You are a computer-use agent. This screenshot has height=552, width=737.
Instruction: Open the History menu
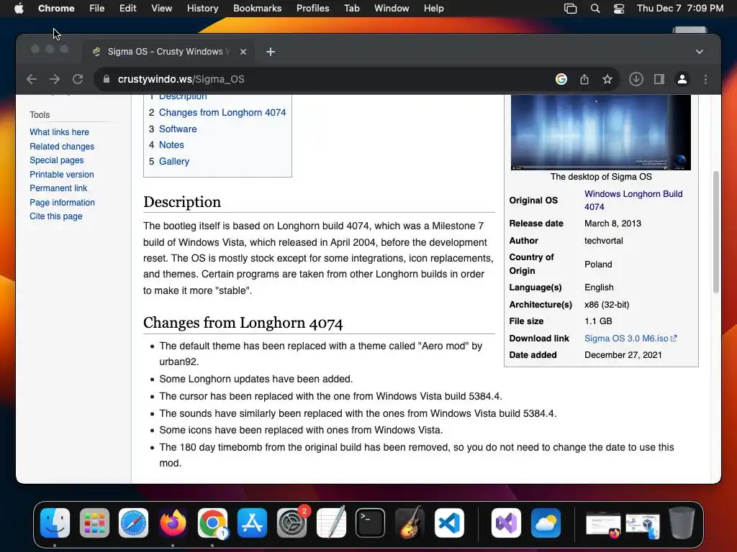(202, 9)
